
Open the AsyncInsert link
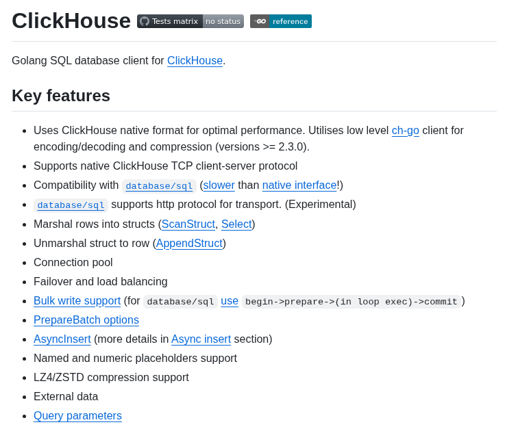62,339
